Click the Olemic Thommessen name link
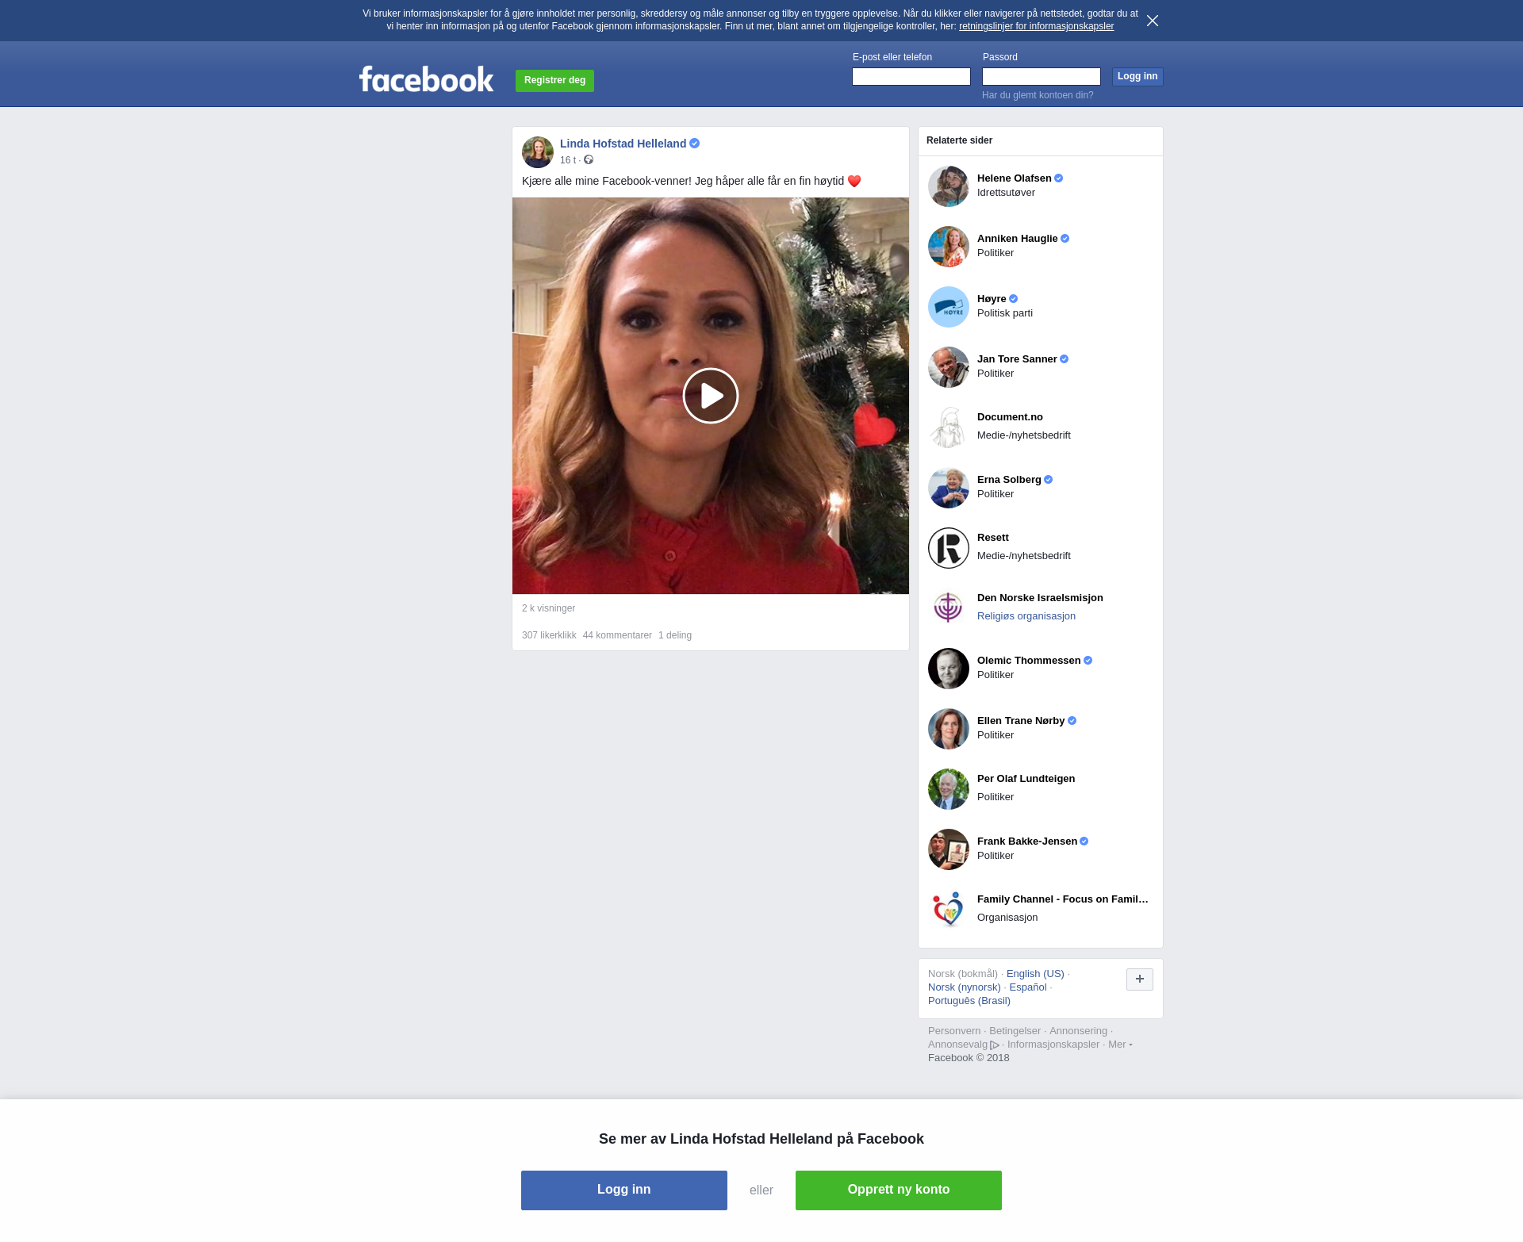Screen dimensions: 1523x1242 pyautogui.click(x=1029, y=661)
